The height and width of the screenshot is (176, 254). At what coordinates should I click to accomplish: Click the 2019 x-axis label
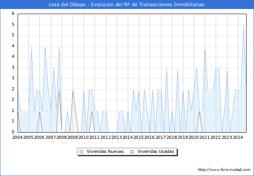point(182,137)
